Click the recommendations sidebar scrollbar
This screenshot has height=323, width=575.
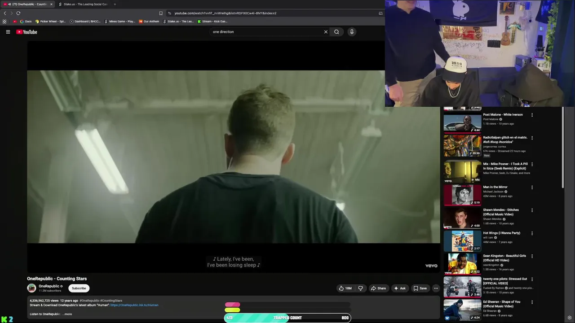[563, 148]
